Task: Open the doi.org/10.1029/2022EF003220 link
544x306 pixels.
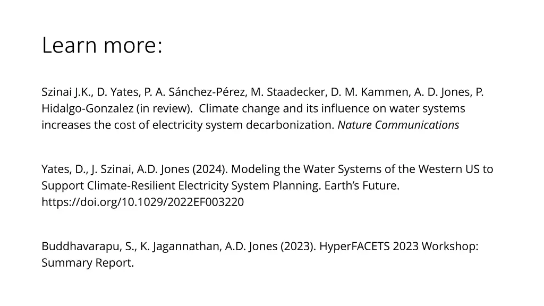Action: [x=142, y=202]
